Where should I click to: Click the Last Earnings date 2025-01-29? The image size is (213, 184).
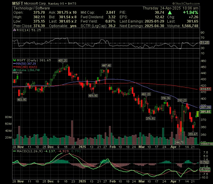click(x=155, y=21)
